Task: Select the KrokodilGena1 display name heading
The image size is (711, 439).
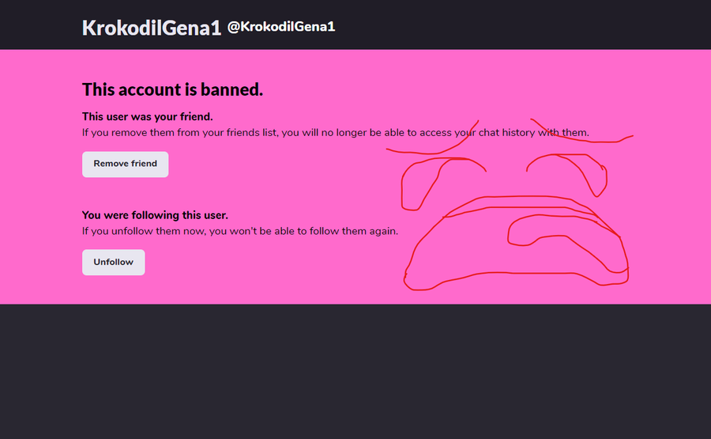Action: point(151,28)
